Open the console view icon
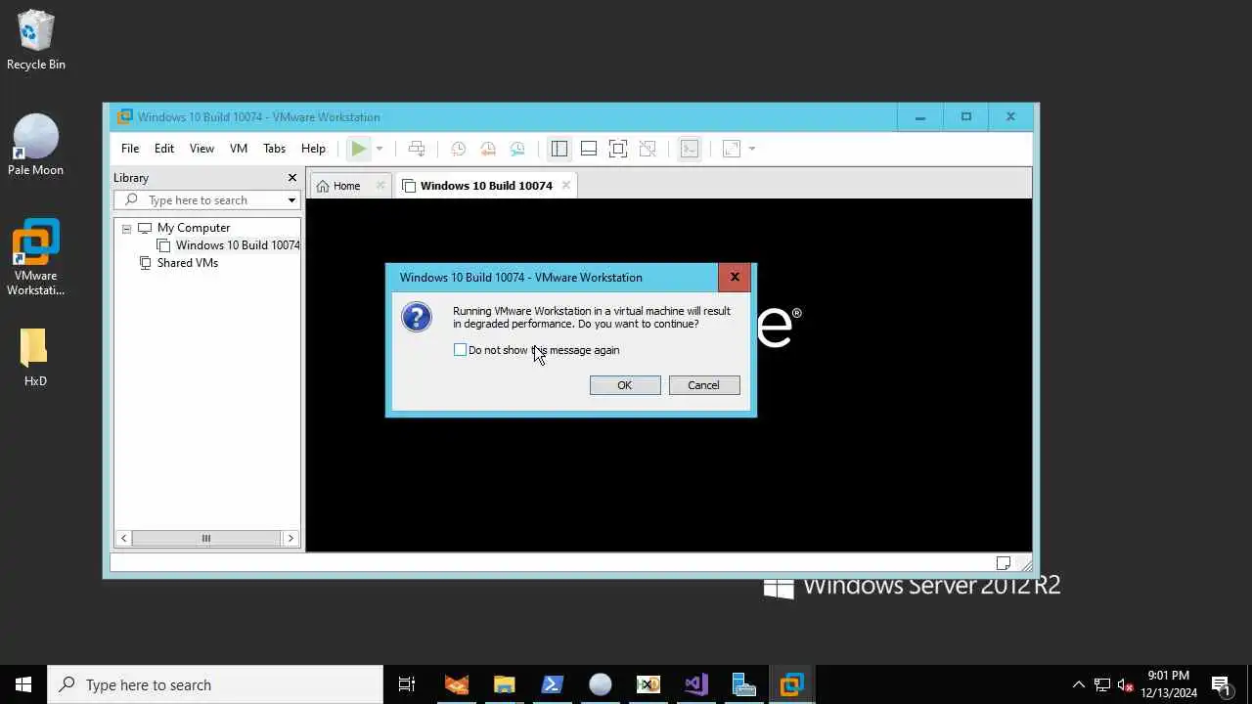The height and width of the screenshot is (704, 1252). [690, 149]
